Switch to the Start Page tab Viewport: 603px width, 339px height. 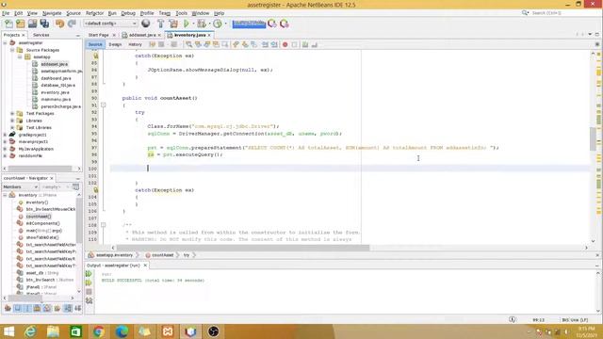99,35
